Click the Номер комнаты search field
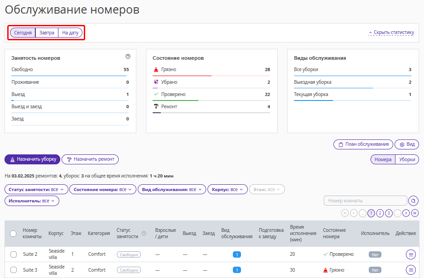The height and width of the screenshot is (278, 424). [x=365, y=201]
